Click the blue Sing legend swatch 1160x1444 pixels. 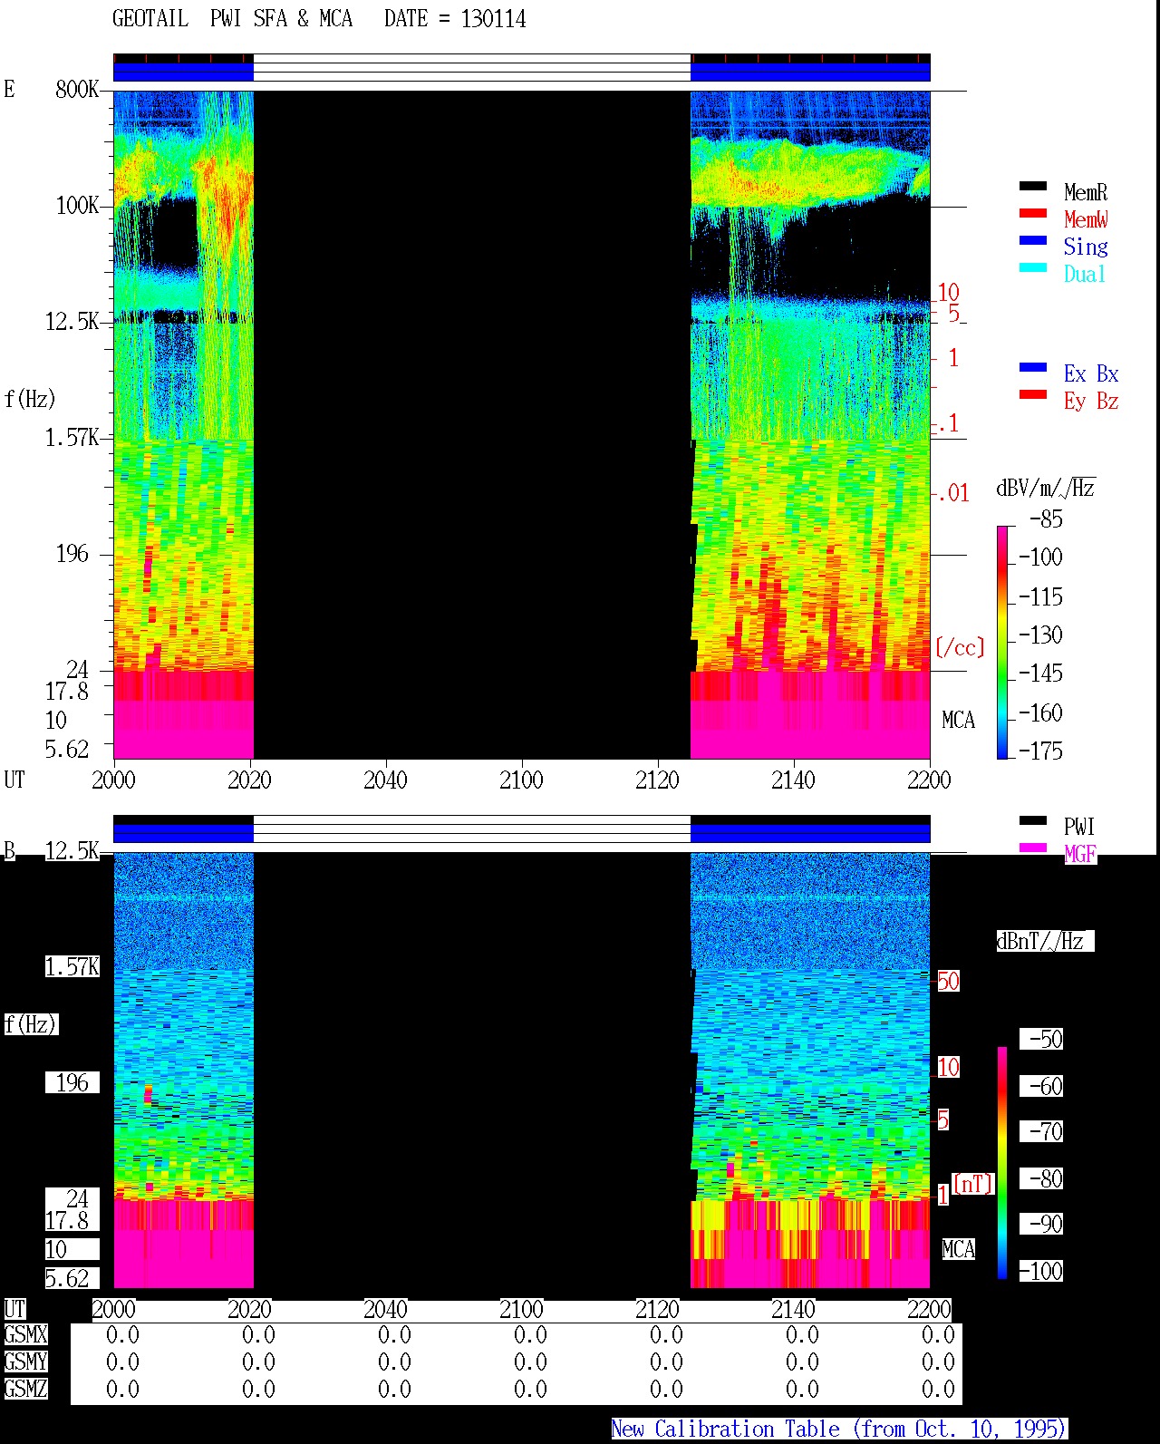click(x=1032, y=241)
